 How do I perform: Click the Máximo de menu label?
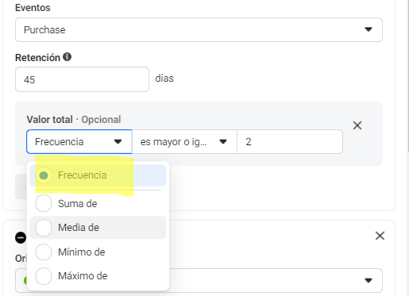[83, 276]
